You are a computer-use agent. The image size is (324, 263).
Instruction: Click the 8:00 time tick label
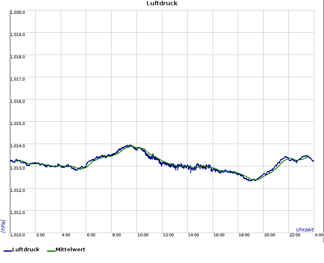[x=117, y=235]
